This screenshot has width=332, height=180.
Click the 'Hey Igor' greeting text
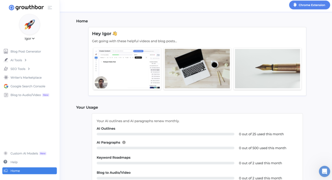pyautogui.click(x=101, y=34)
